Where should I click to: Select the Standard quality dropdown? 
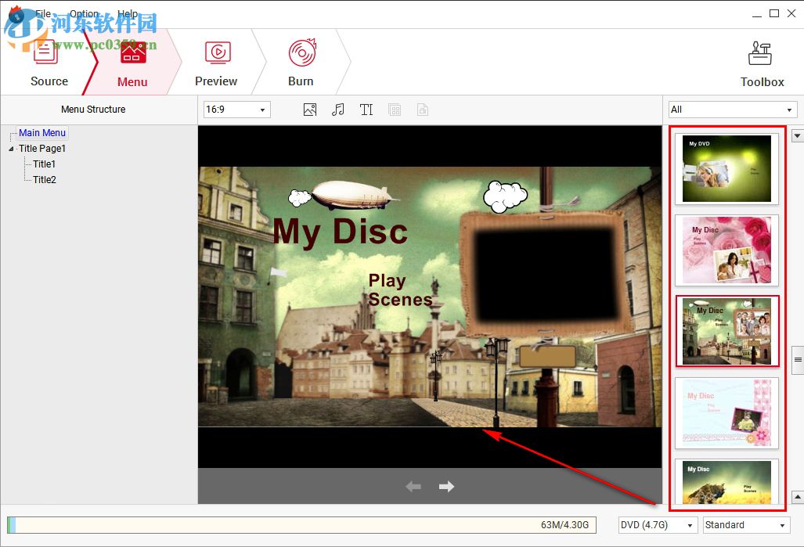pyautogui.click(x=744, y=524)
